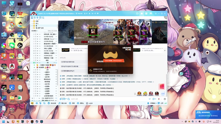Viewport: 221px width, 124px height.
Task: Mute the microphone in YY bottom bar
Action: pyautogui.click(x=40, y=103)
